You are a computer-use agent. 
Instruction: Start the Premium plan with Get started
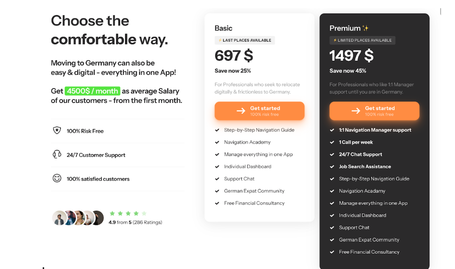pos(374,111)
